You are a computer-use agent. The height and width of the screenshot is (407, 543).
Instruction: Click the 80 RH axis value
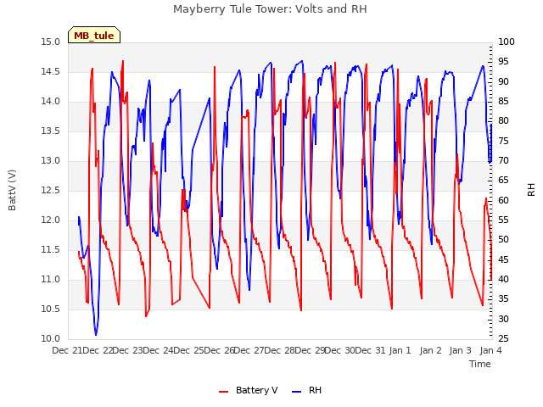click(x=503, y=121)
